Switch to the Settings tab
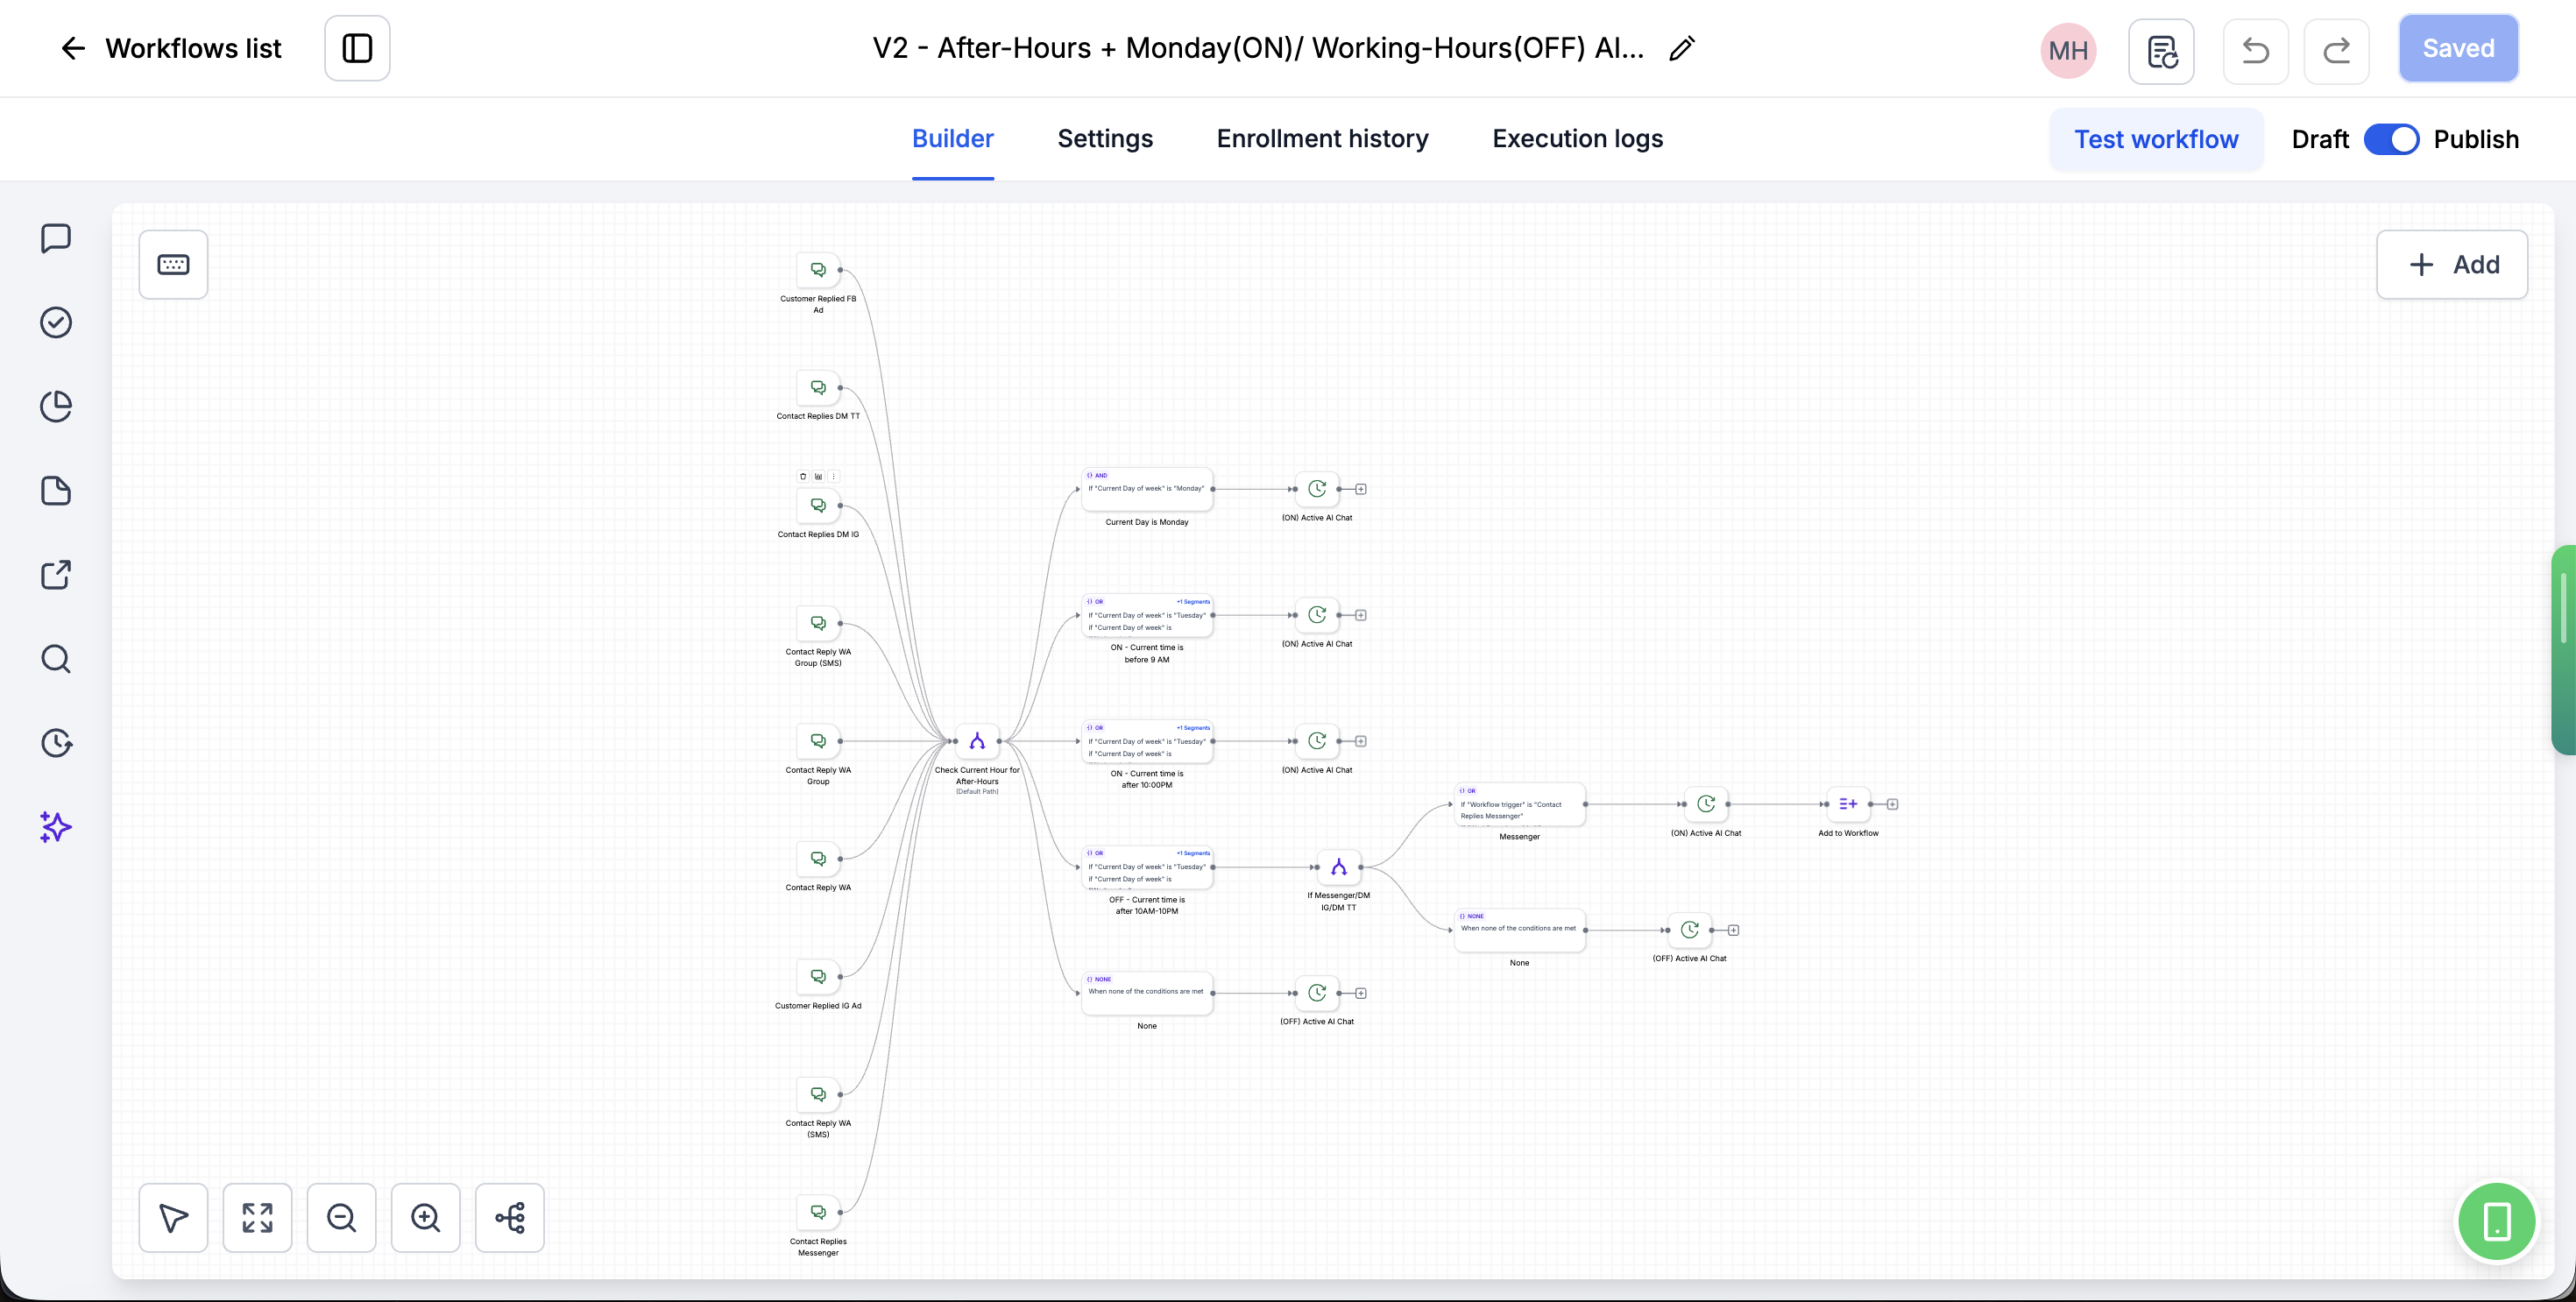The width and height of the screenshot is (2576, 1302). click(x=1105, y=138)
